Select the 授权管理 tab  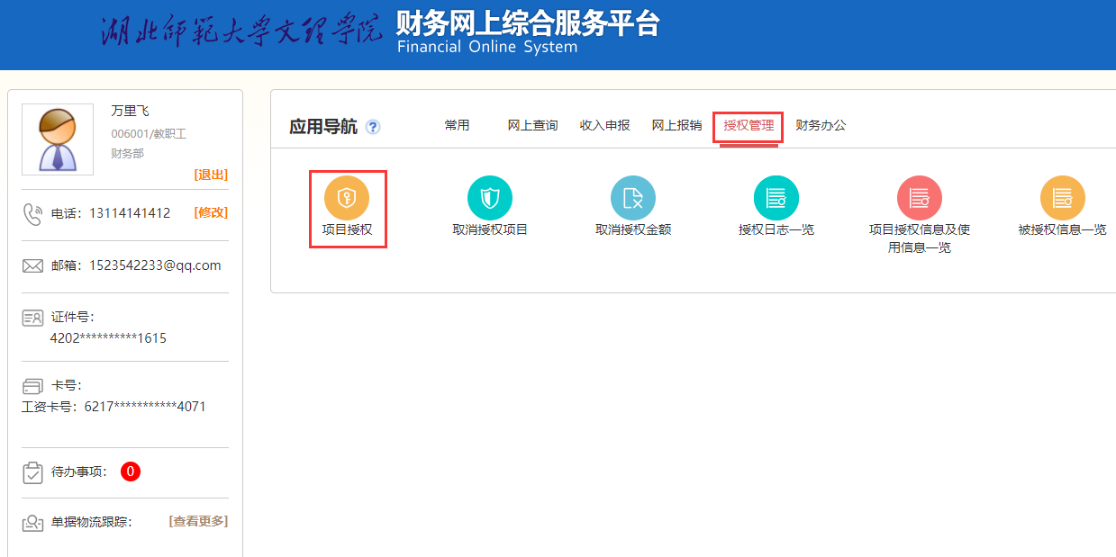tap(749, 125)
